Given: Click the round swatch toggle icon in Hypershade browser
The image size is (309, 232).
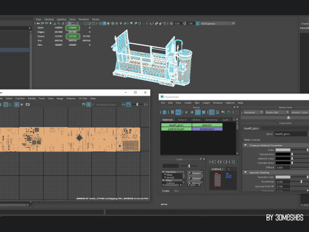Looking at the screenshot, I should click(164, 112).
